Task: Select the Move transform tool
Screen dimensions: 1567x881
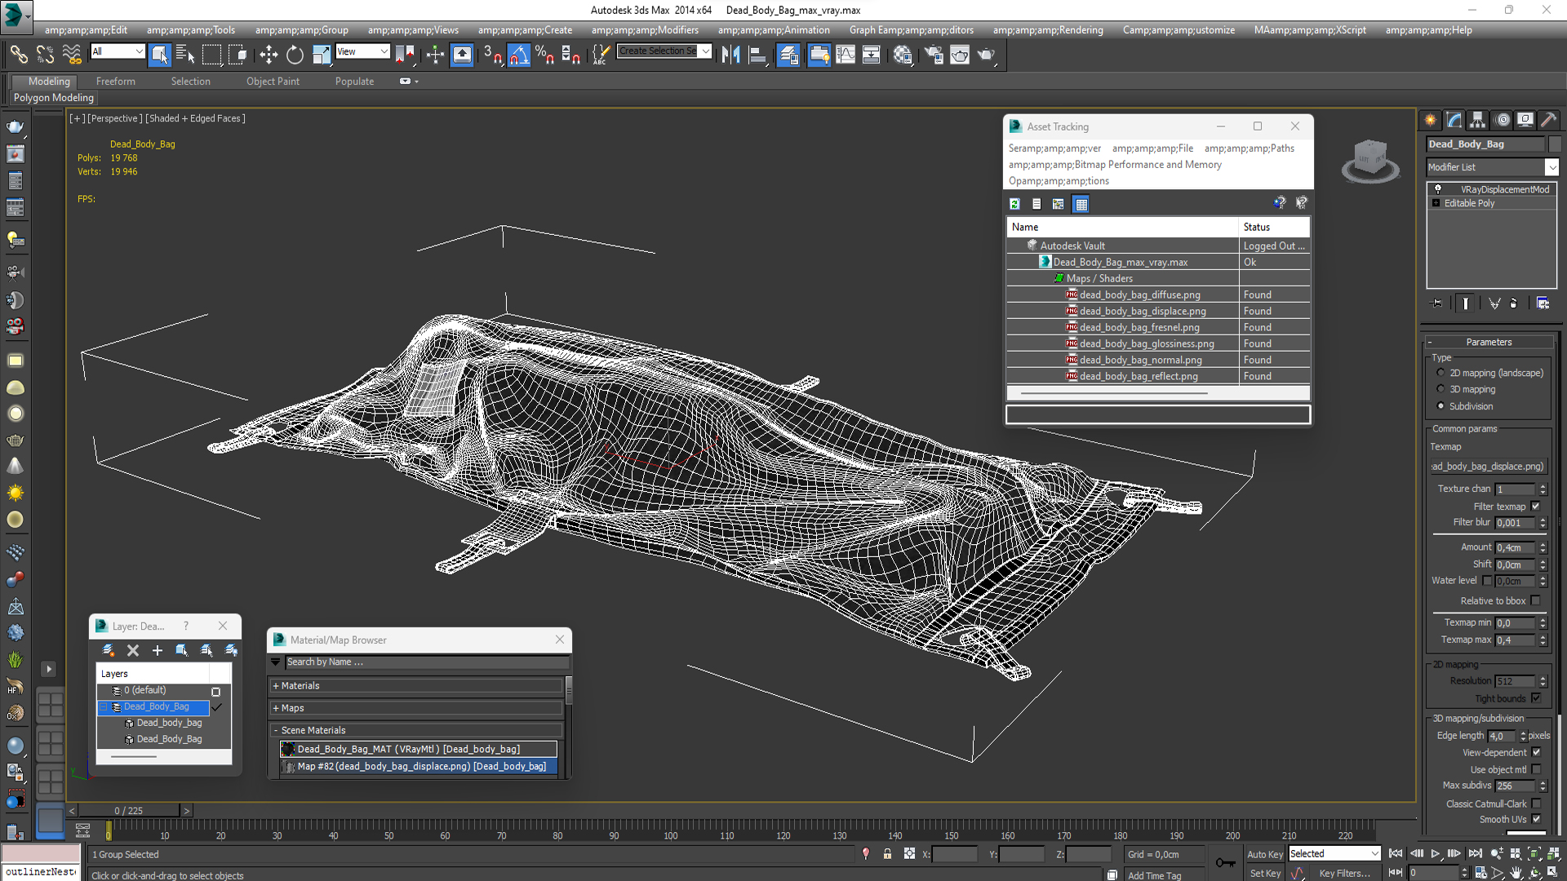Action: click(269, 55)
